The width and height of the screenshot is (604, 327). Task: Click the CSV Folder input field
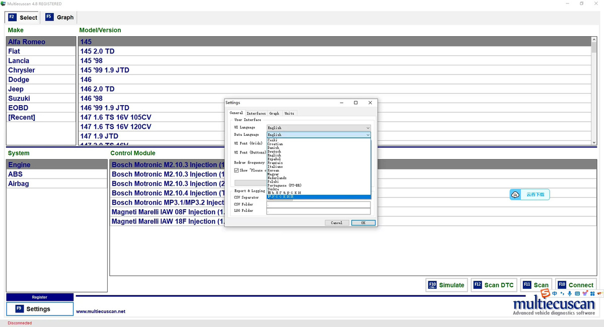(319, 204)
